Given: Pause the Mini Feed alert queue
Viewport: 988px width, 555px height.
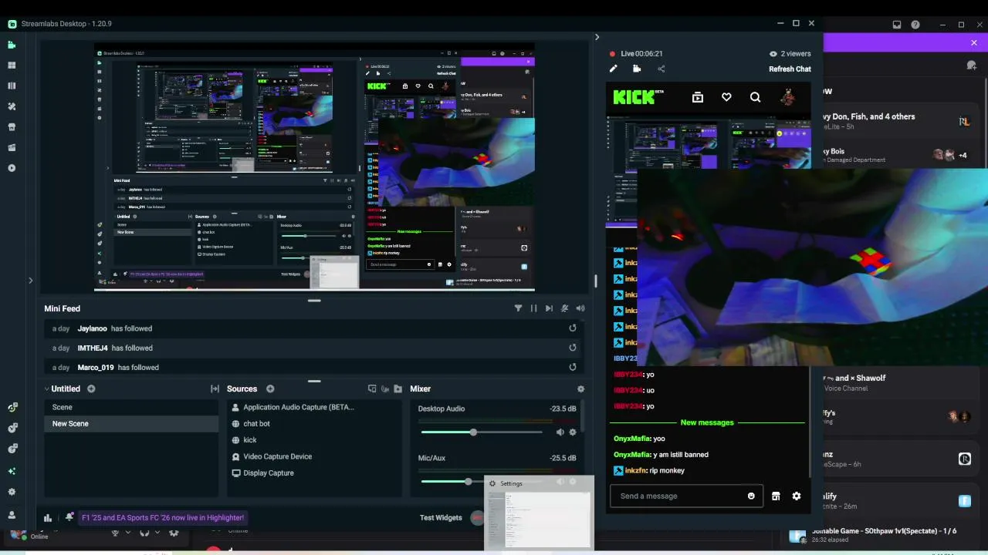Looking at the screenshot, I should (x=533, y=308).
